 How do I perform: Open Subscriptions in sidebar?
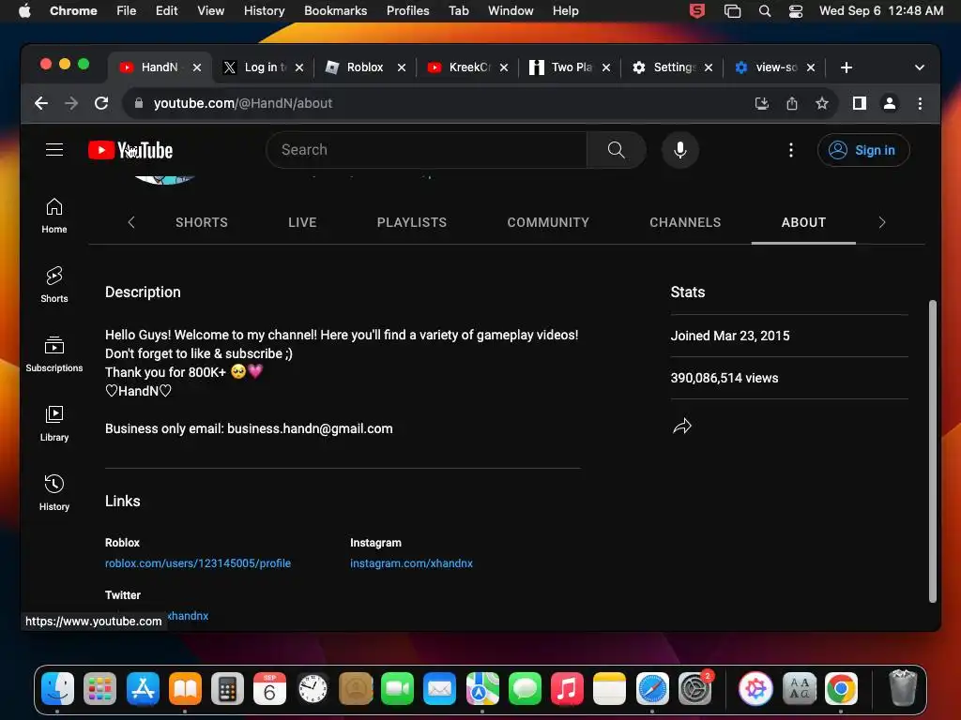pyautogui.click(x=53, y=354)
